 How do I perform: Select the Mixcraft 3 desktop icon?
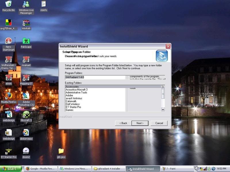coord(26,115)
